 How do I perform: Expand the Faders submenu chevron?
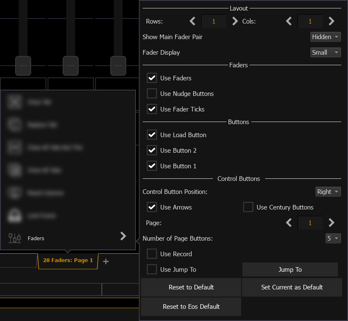[x=123, y=236]
